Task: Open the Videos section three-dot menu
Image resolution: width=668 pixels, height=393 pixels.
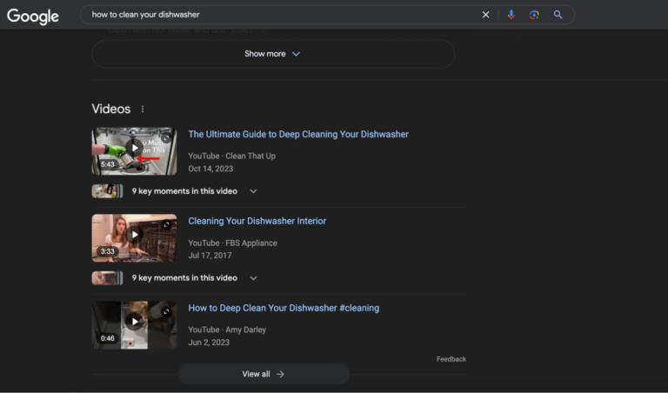Action: [143, 110]
